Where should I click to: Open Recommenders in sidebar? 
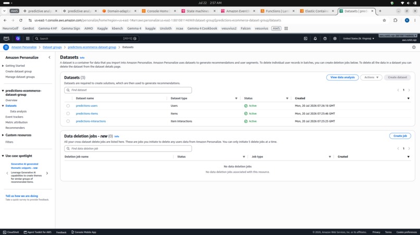pos(15,128)
